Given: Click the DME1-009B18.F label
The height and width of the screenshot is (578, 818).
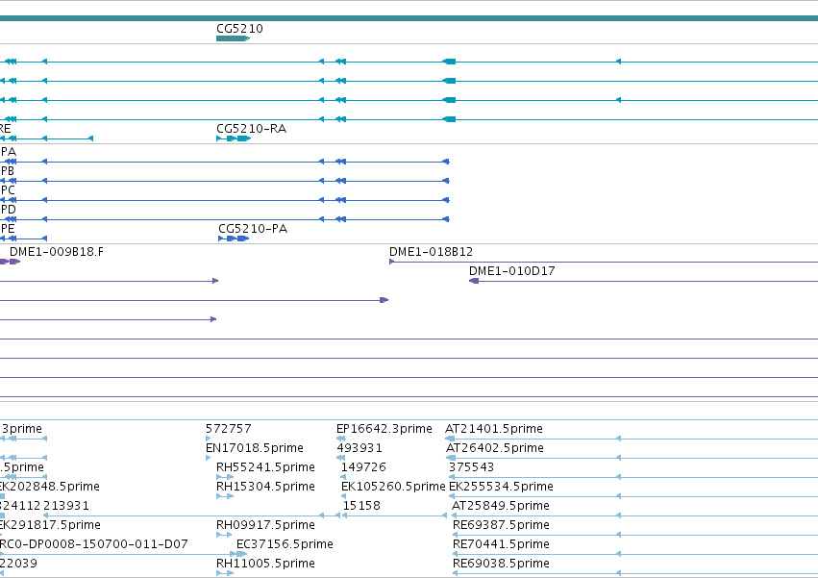Looking at the screenshot, I should tap(57, 252).
